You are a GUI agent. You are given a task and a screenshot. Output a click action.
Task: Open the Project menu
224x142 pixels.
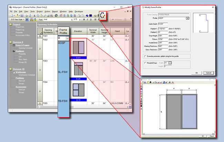(40, 11)
